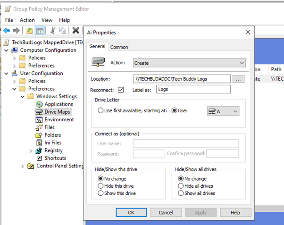Click the Cut scissors toolbar icon
284x225 pixels.
tap(53, 31)
